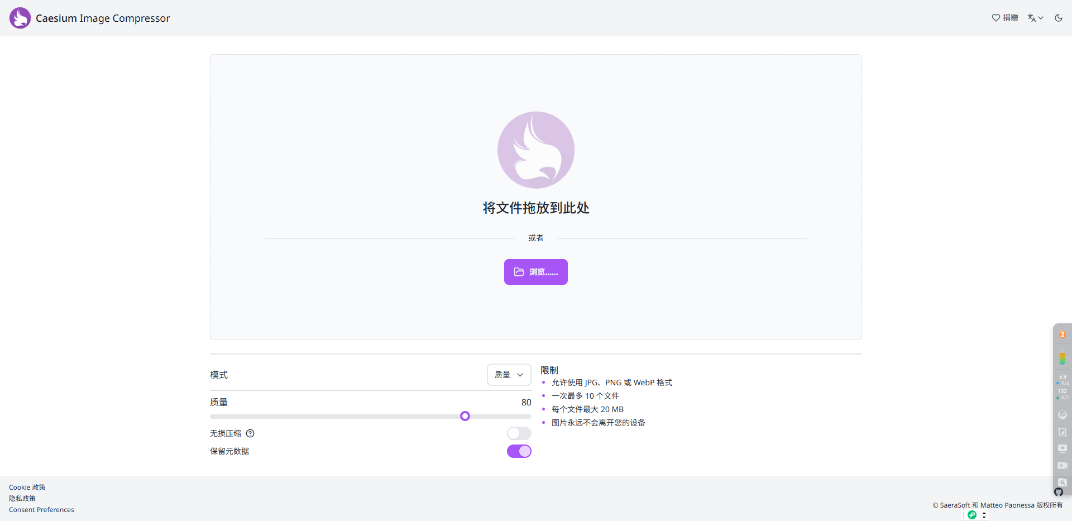Click the orange badge icon atop the sidebar
1072x521 pixels.
click(x=1063, y=334)
